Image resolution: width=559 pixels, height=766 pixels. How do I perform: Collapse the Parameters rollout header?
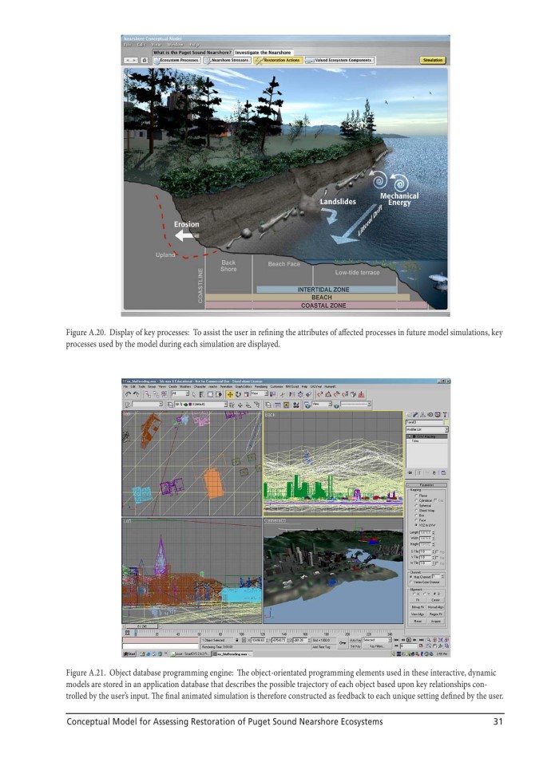[x=426, y=485]
